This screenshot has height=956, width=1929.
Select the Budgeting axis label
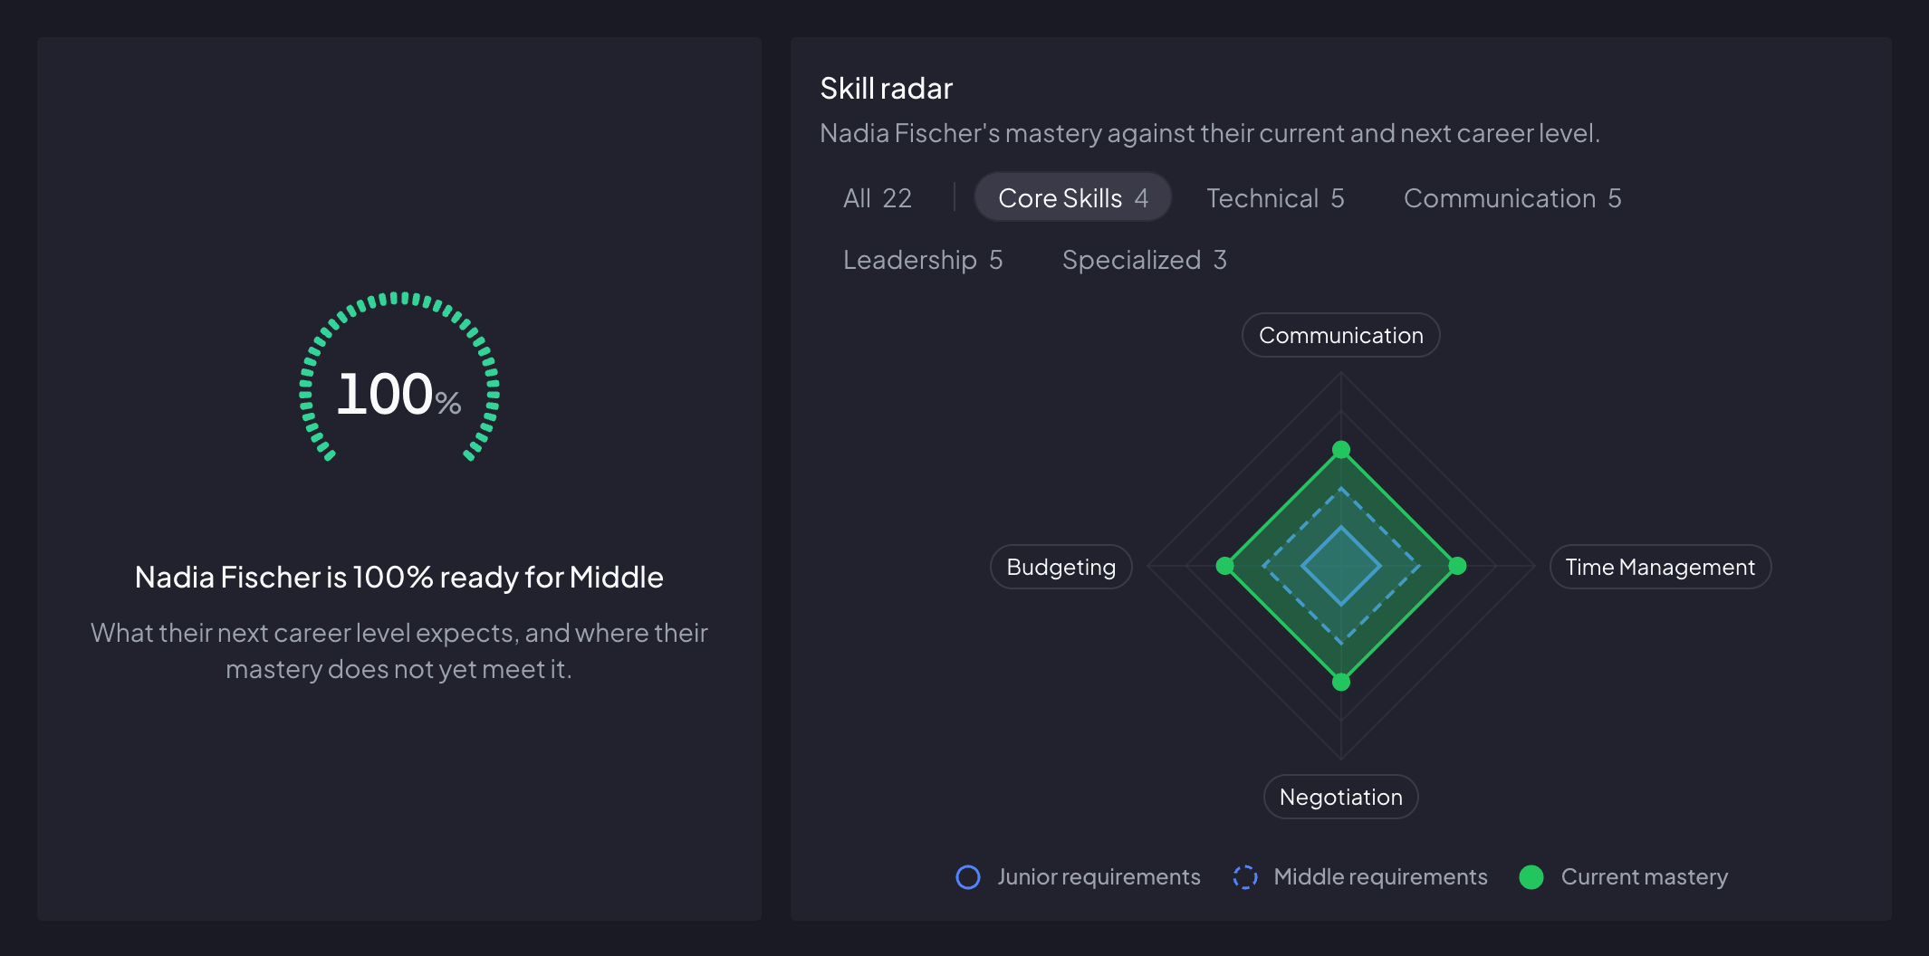tap(1061, 567)
